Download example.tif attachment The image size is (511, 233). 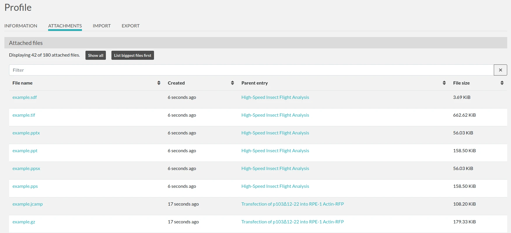click(x=24, y=115)
